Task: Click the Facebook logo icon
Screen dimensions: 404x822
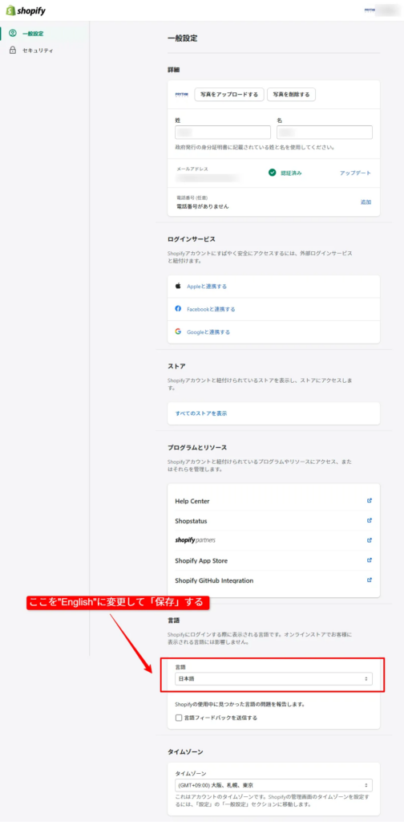Action: click(x=178, y=309)
